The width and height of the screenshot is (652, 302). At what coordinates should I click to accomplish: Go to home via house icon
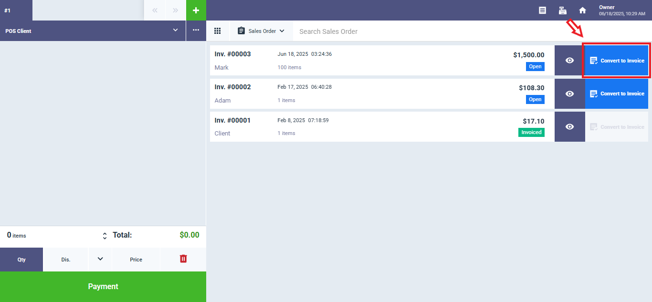click(x=582, y=10)
